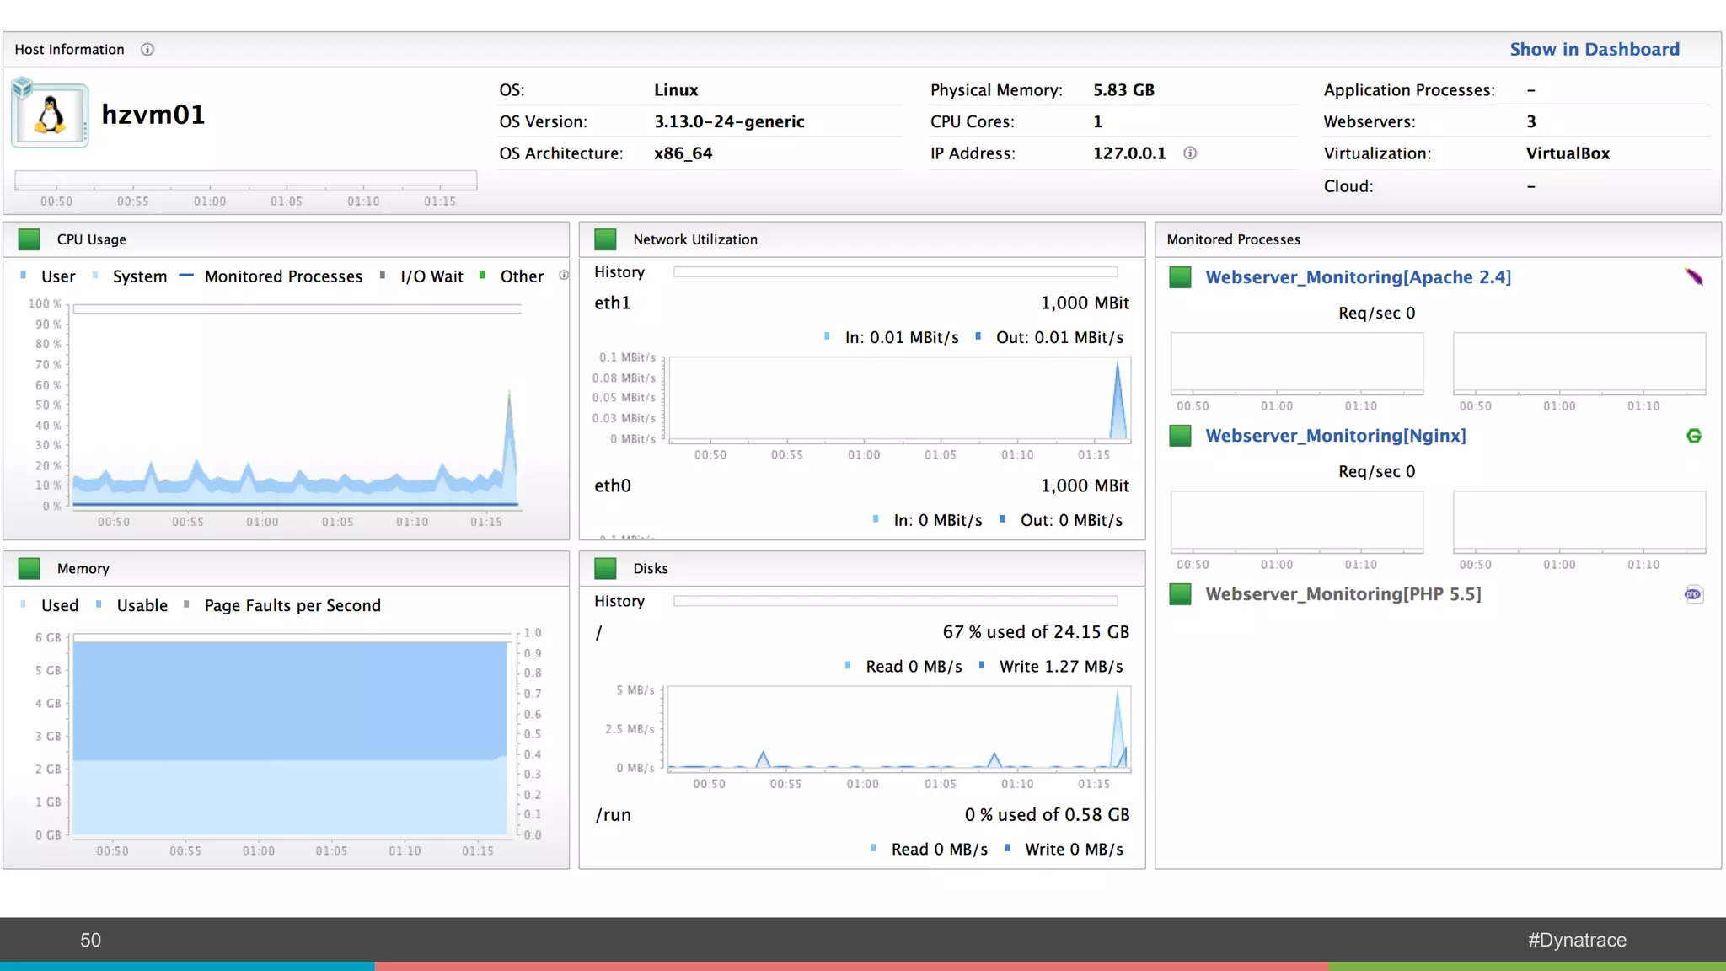The image size is (1726, 971).
Task: Click the info icon beside IP Address
Action: (1190, 153)
